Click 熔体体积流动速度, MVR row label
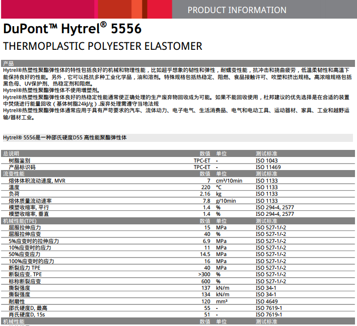This screenshot has height=326, width=357. (x=37, y=181)
